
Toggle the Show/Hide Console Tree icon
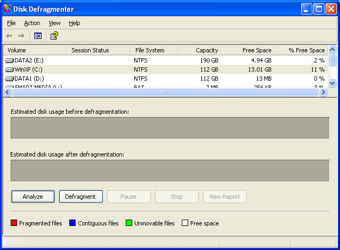(x=38, y=36)
